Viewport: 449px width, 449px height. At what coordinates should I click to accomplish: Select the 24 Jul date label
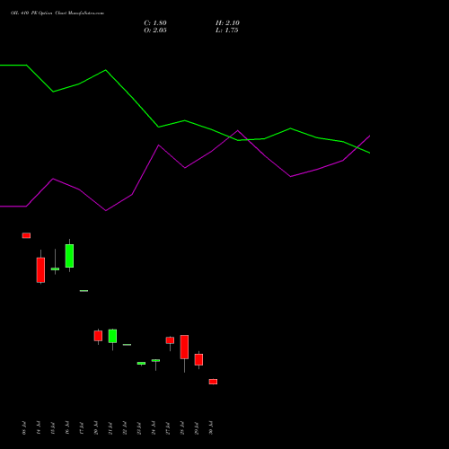pyautogui.click(x=154, y=427)
